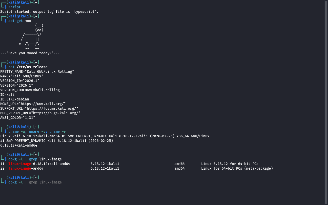Click the 'Linux kali' full uname output line
Image resolution: width=328 pixels, height=205 pixels.
(105, 136)
